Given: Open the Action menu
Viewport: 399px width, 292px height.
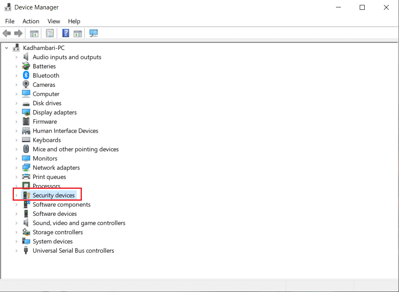Looking at the screenshot, I should (31, 21).
